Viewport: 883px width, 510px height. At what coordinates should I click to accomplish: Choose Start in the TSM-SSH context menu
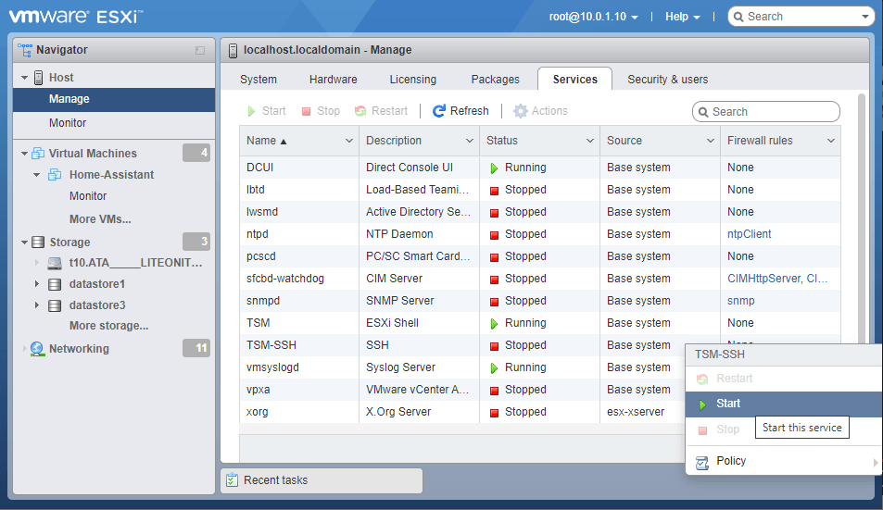783,404
